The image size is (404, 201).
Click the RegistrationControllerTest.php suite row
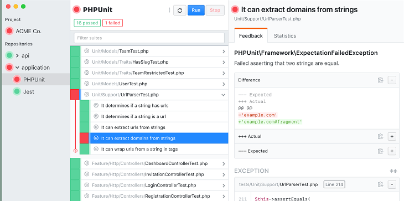154,196
